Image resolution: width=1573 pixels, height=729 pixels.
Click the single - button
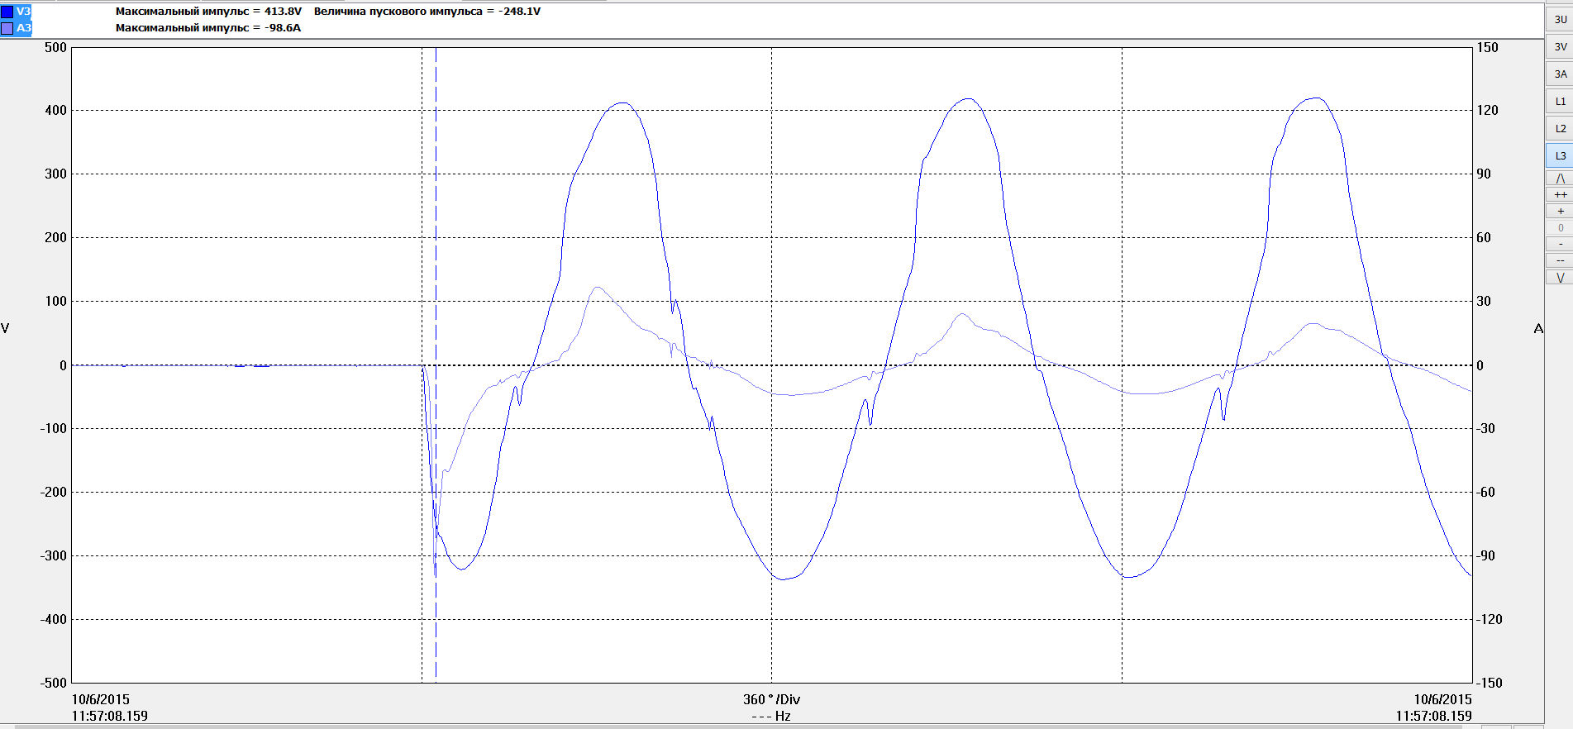pyautogui.click(x=1560, y=244)
